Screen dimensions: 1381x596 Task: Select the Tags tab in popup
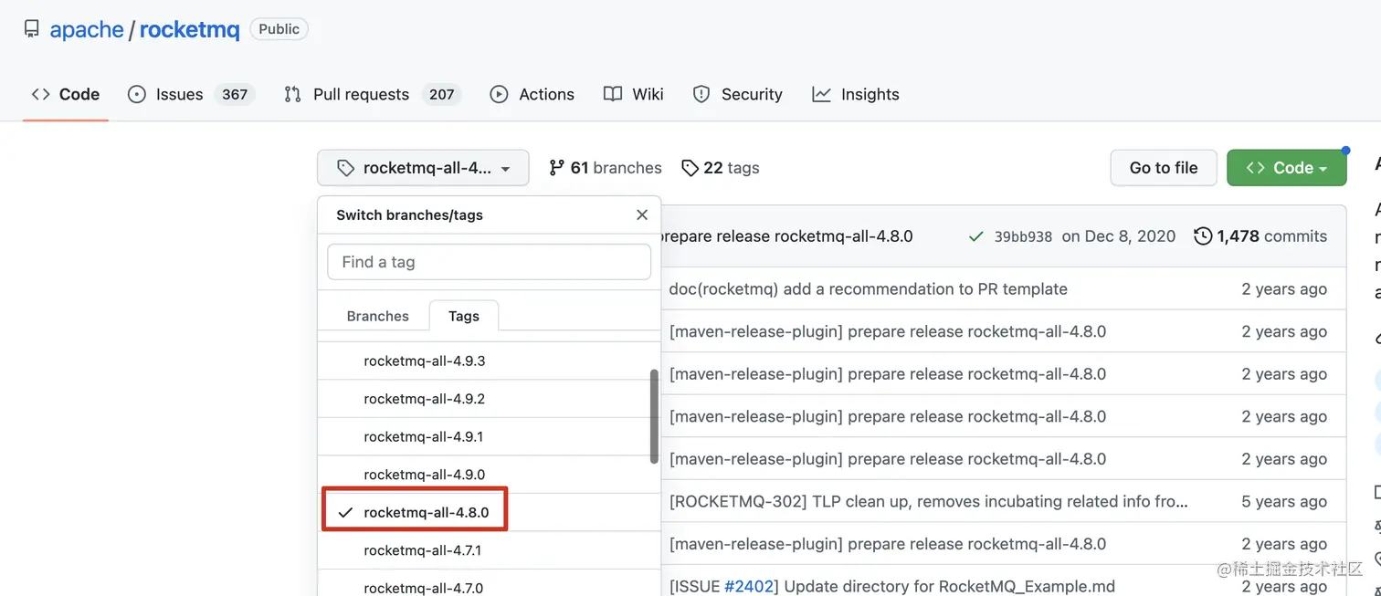click(464, 316)
